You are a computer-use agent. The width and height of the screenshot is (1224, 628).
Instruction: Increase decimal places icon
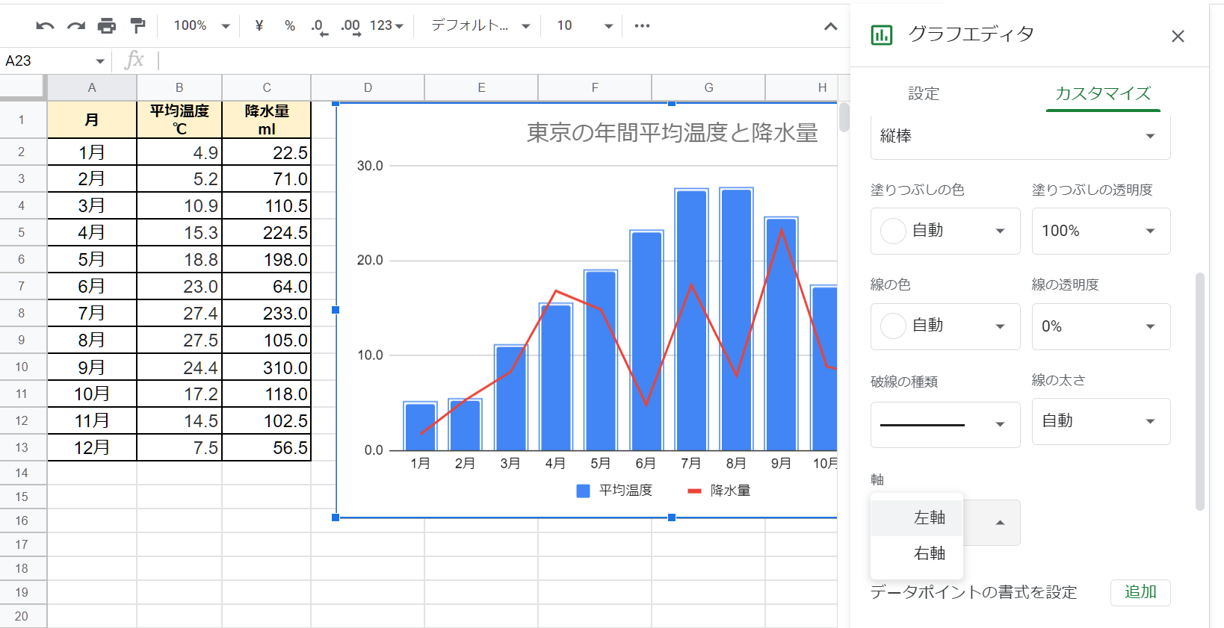click(x=350, y=26)
